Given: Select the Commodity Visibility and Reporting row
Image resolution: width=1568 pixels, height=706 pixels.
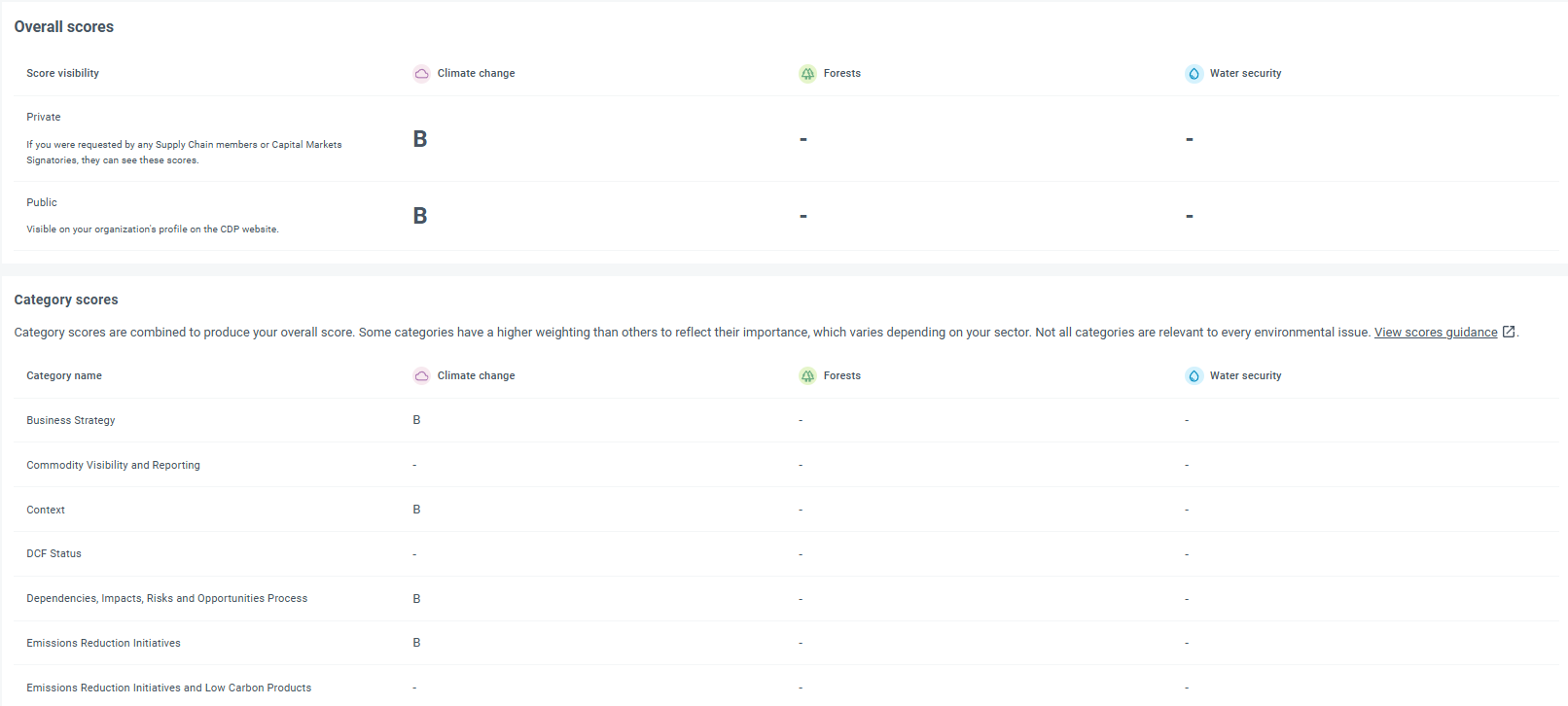Looking at the screenshot, I should (113, 466).
